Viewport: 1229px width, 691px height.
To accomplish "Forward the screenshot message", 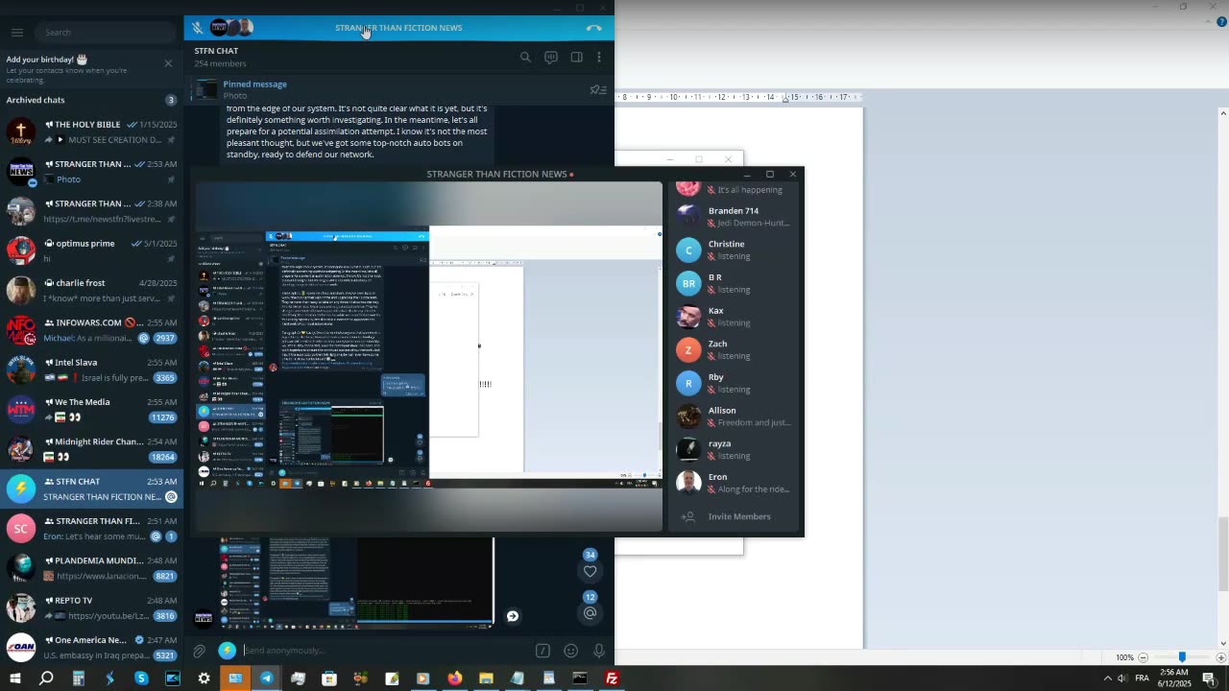I will point(513,616).
